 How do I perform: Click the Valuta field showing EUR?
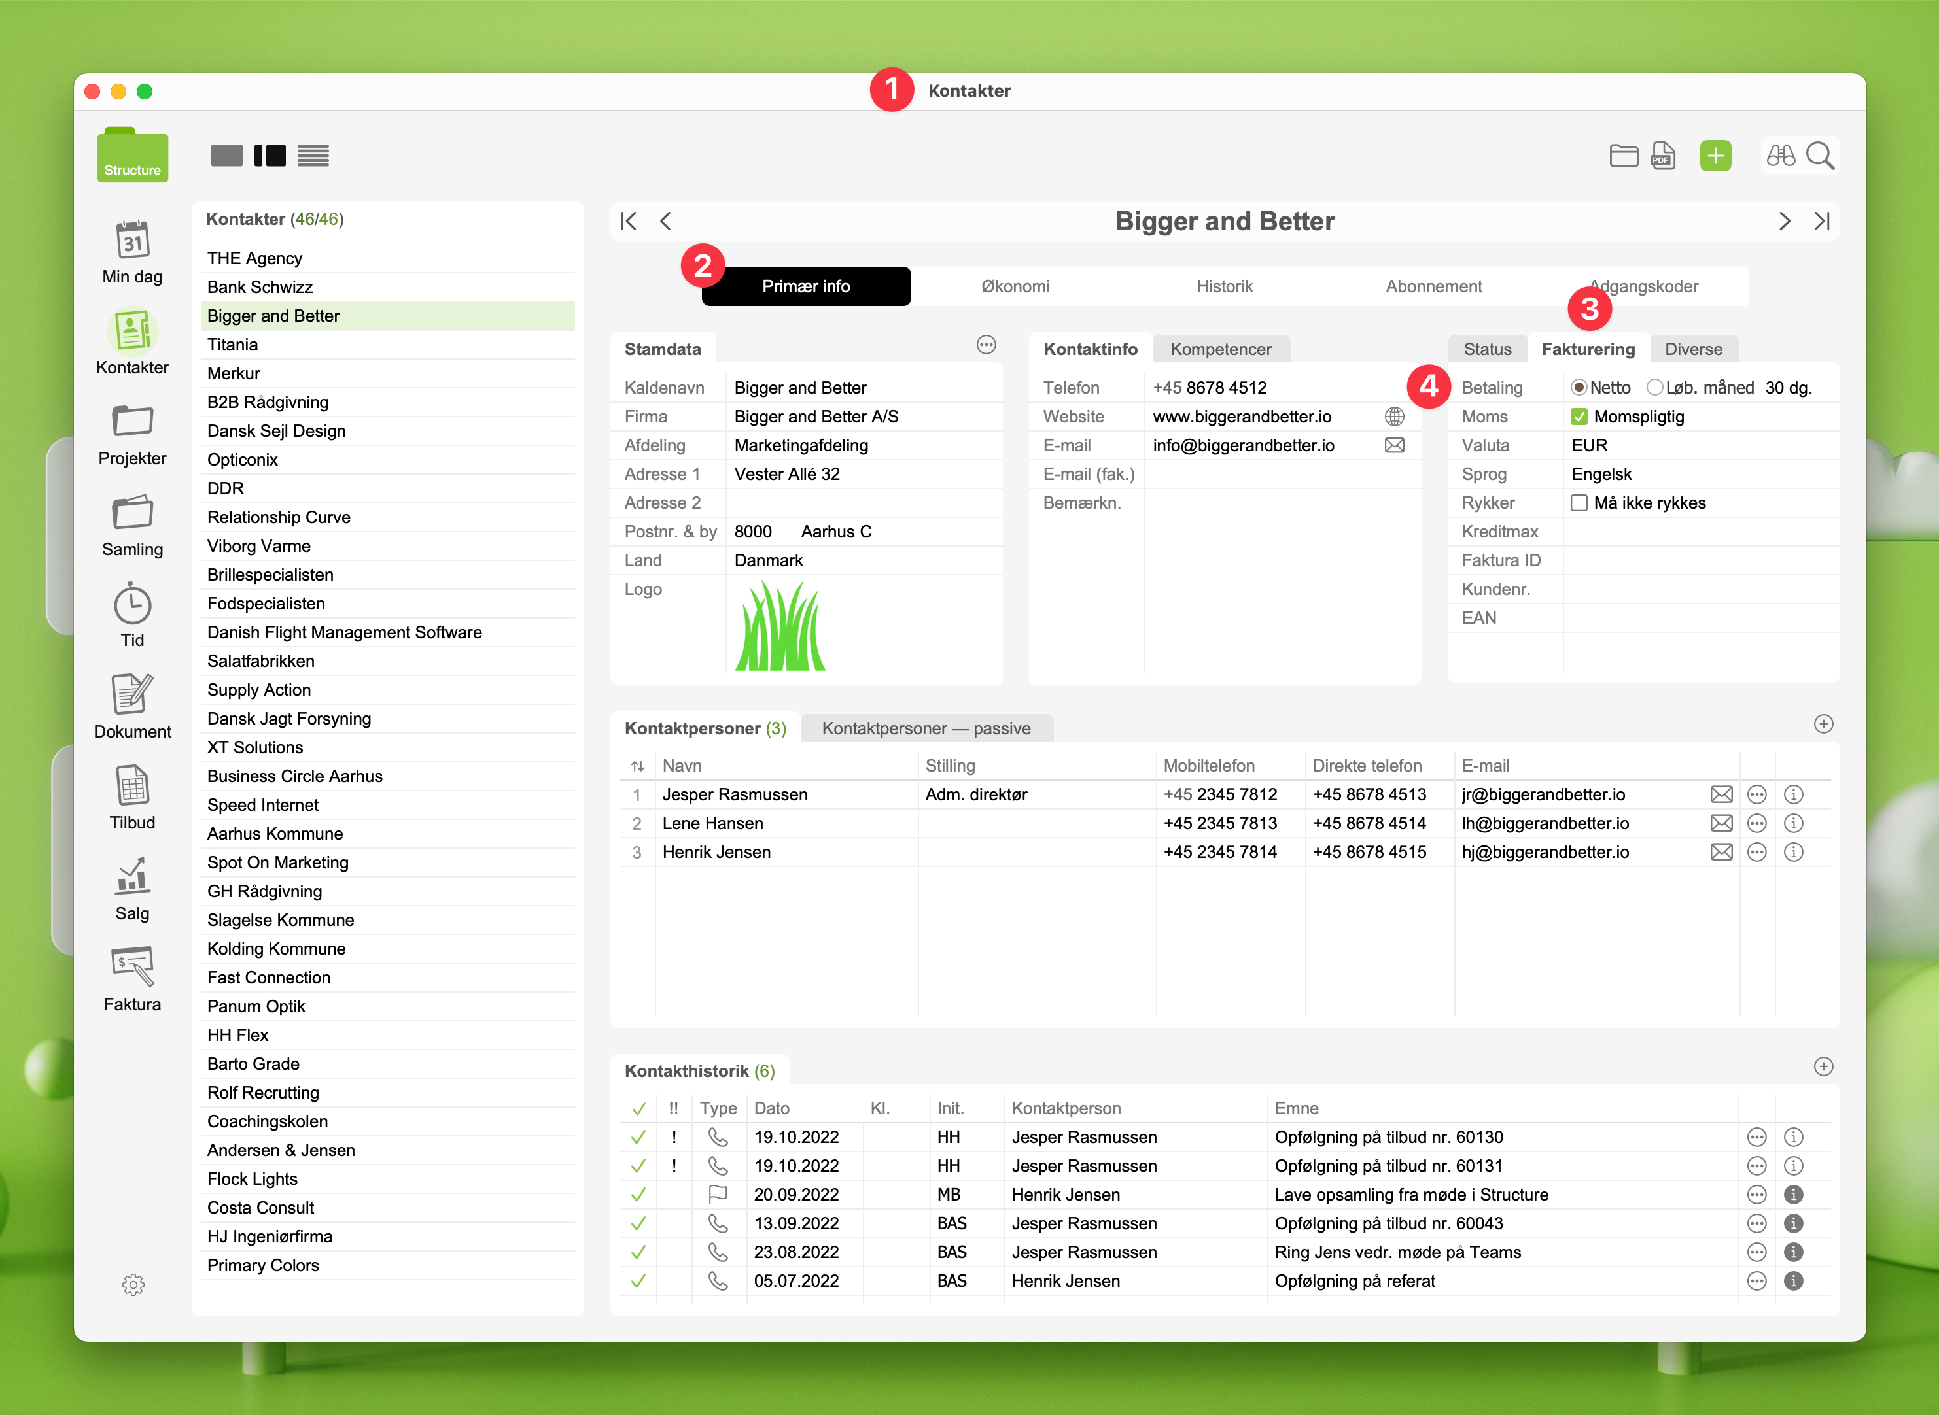(x=1590, y=445)
